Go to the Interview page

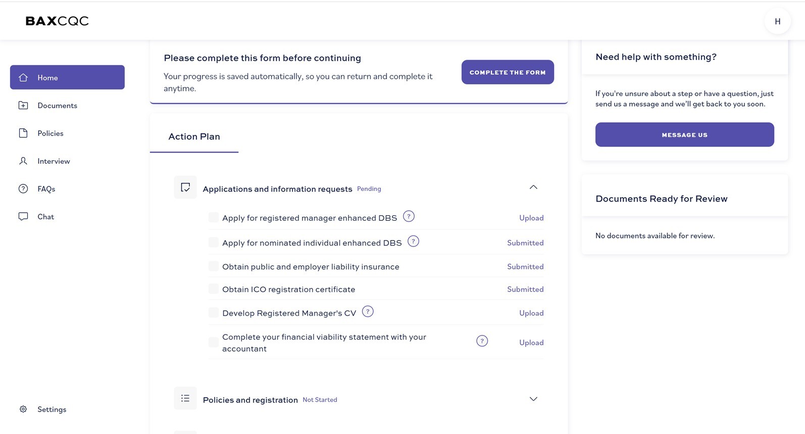[54, 161]
